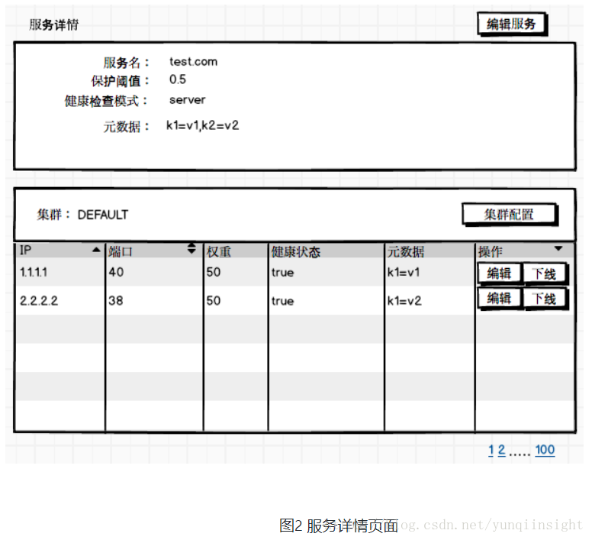592x540 pixels.
Task: Jump to pagination page 100
Action: click(x=545, y=450)
